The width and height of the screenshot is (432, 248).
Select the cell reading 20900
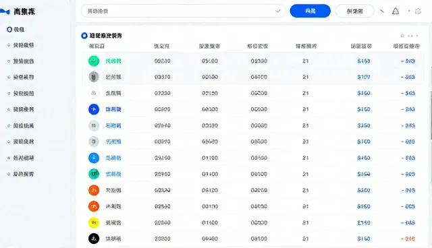(162, 174)
